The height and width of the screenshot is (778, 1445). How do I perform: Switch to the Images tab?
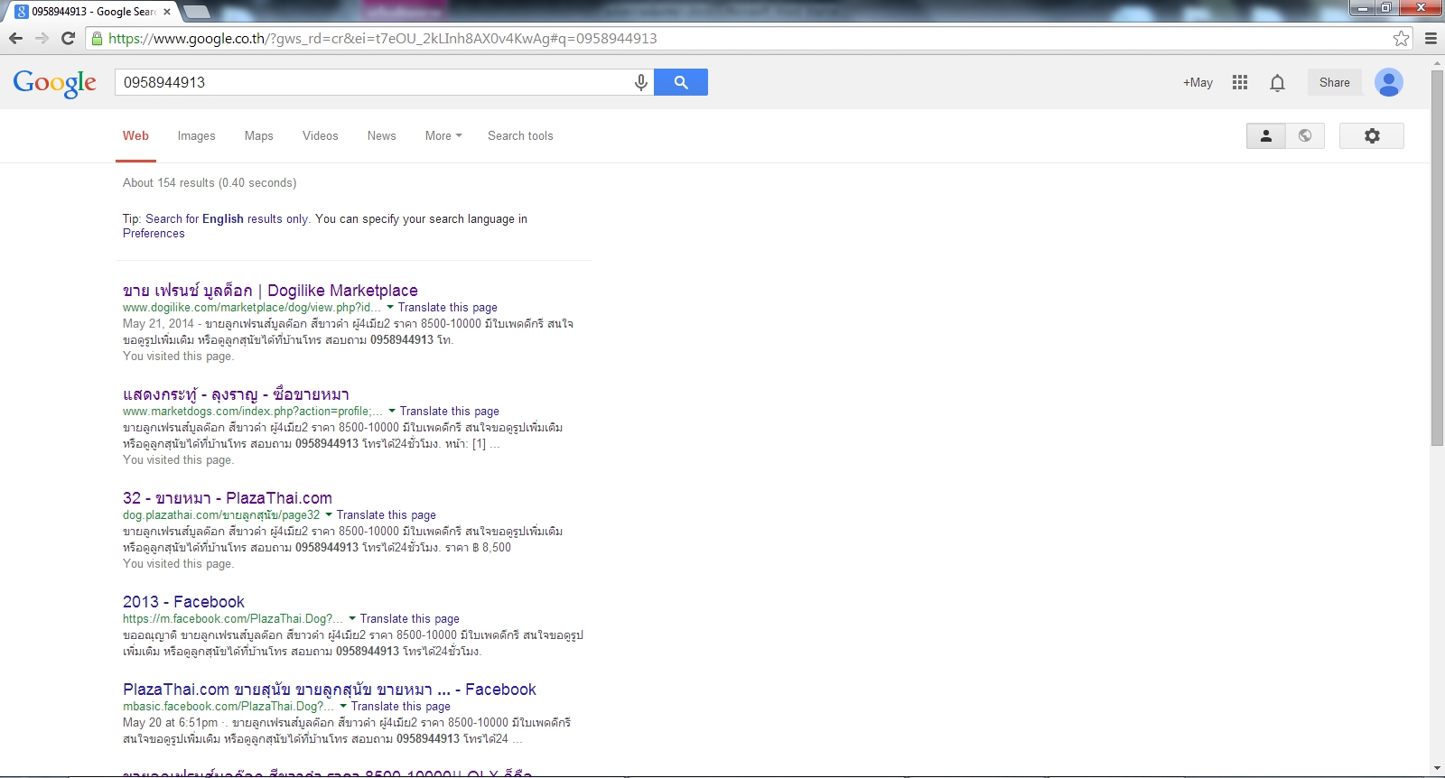[x=196, y=135]
